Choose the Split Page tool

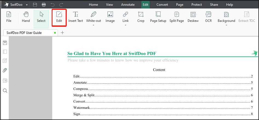point(177,17)
